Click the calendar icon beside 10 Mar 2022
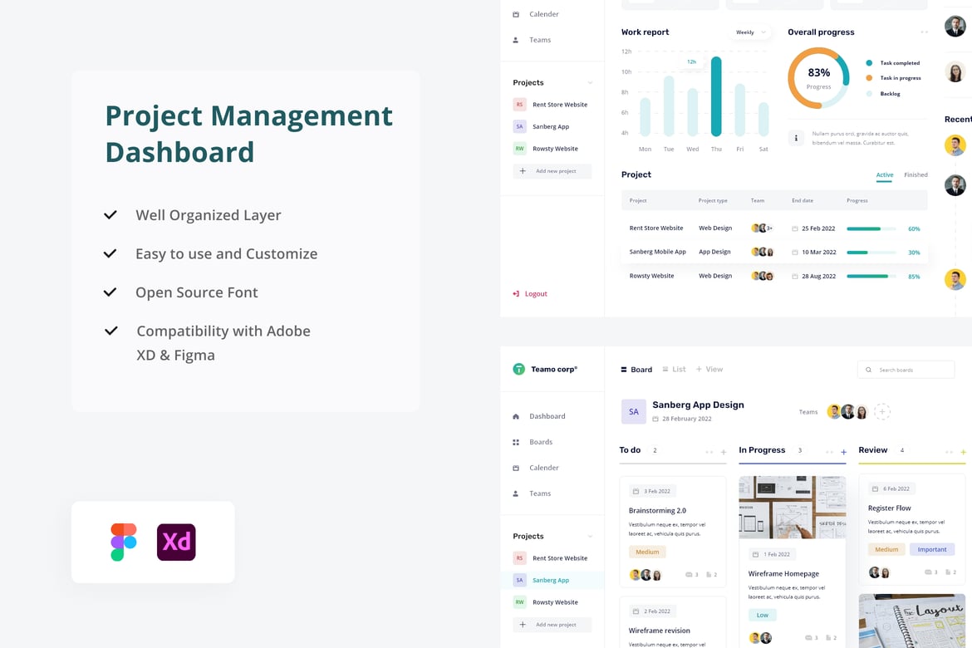The image size is (972, 648). pos(795,253)
